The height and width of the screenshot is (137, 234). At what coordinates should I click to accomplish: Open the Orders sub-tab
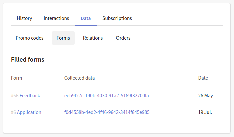click(123, 38)
